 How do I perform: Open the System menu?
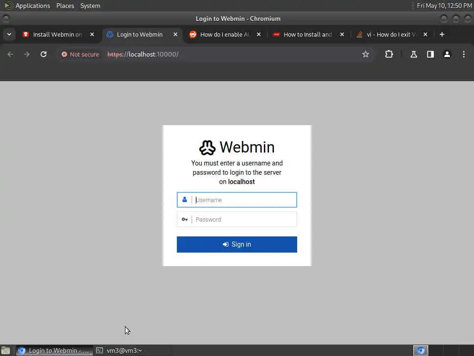(90, 6)
